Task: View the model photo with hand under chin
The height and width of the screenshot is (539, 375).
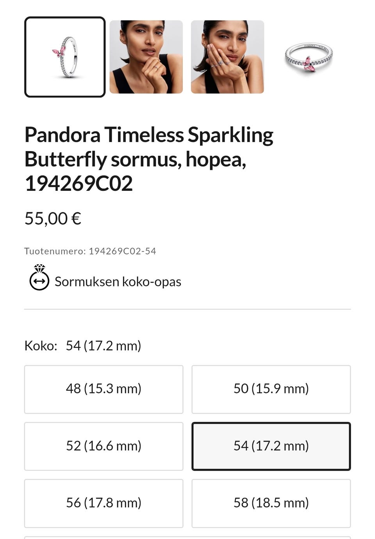Action: (146, 57)
